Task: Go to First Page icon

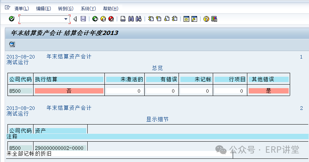Action: pos(151,19)
